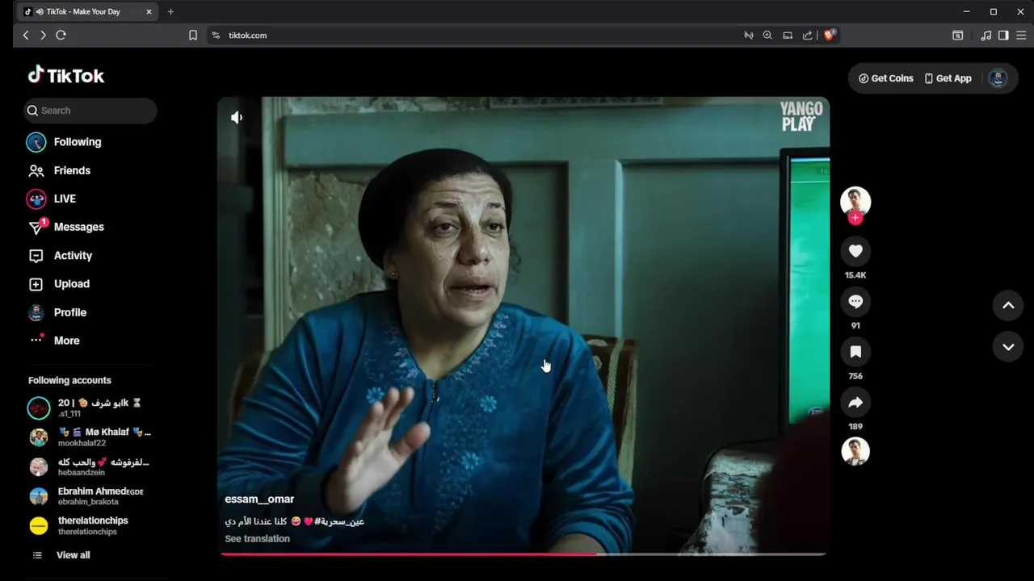
Task: Bookmark page via address bar icon
Action: coord(193,36)
